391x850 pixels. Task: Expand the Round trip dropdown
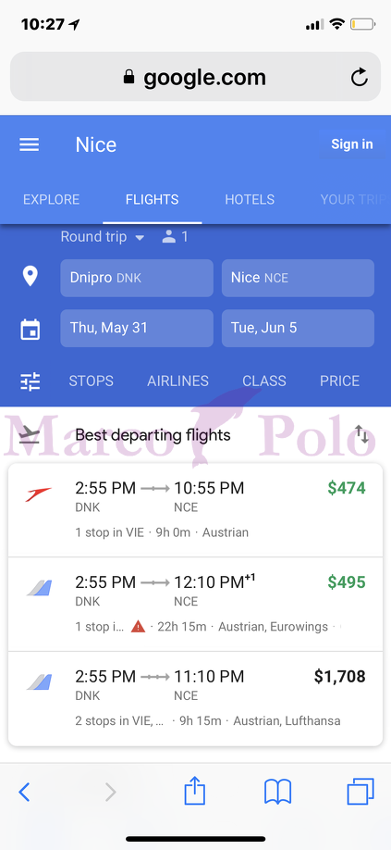[x=103, y=237]
